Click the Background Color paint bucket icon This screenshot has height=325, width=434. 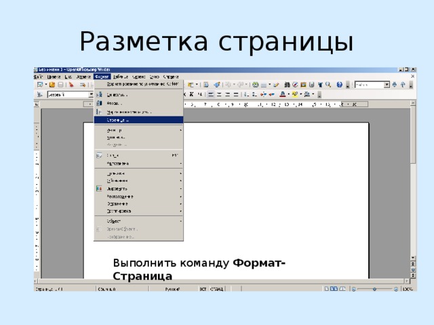coord(307,94)
